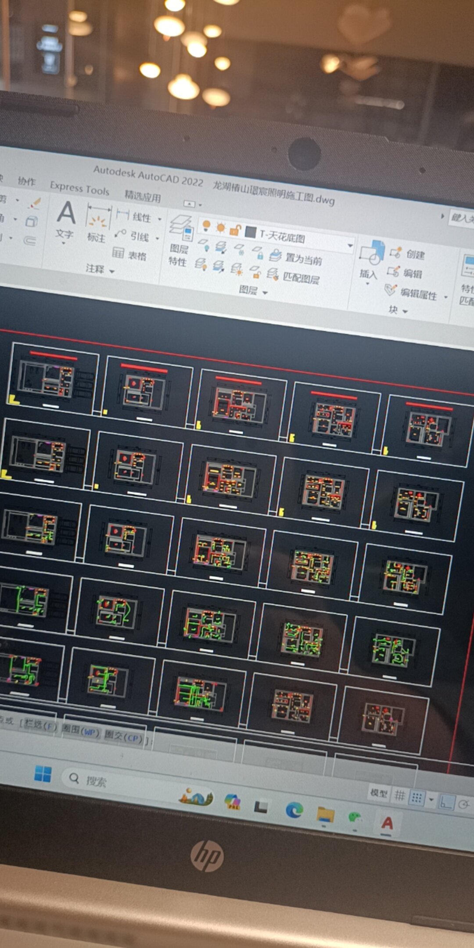Expand the 线性 dimension type dropdown arrow
Image resolution: width=474 pixels, height=948 pixels.
click(x=160, y=219)
